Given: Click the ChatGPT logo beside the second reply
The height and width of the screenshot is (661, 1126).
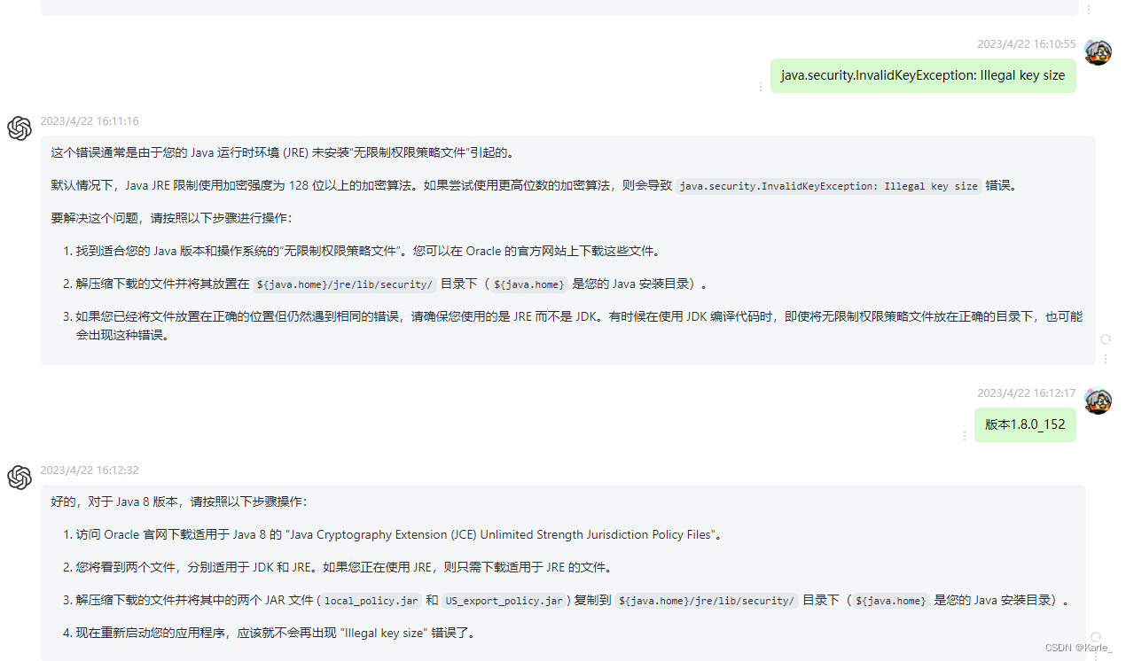Looking at the screenshot, I should [20, 478].
